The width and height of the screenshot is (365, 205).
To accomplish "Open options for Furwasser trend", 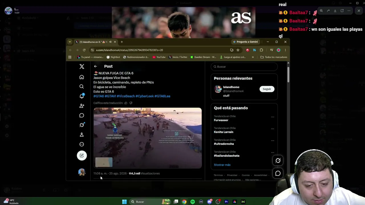I will pos(273,117).
